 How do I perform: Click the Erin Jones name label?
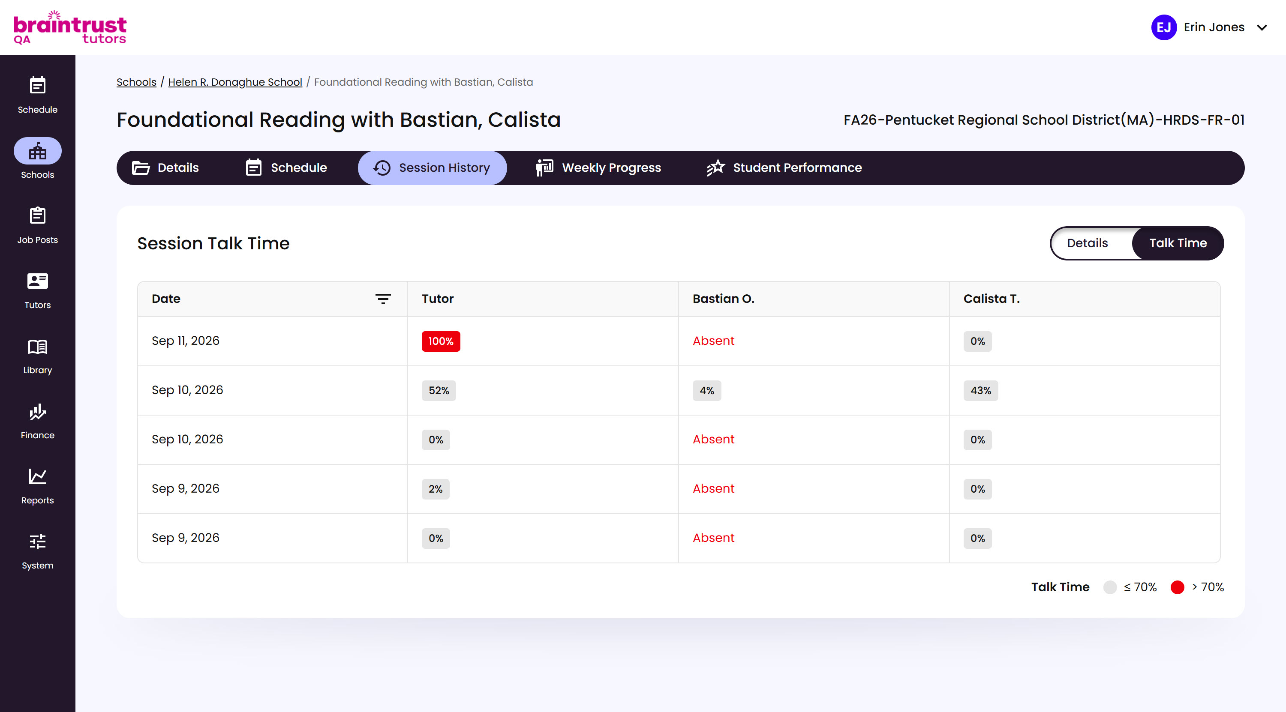point(1214,27)
